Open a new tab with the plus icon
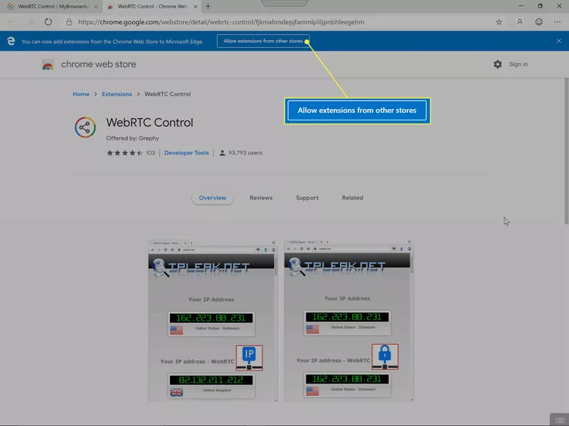 tap(208, 6)
